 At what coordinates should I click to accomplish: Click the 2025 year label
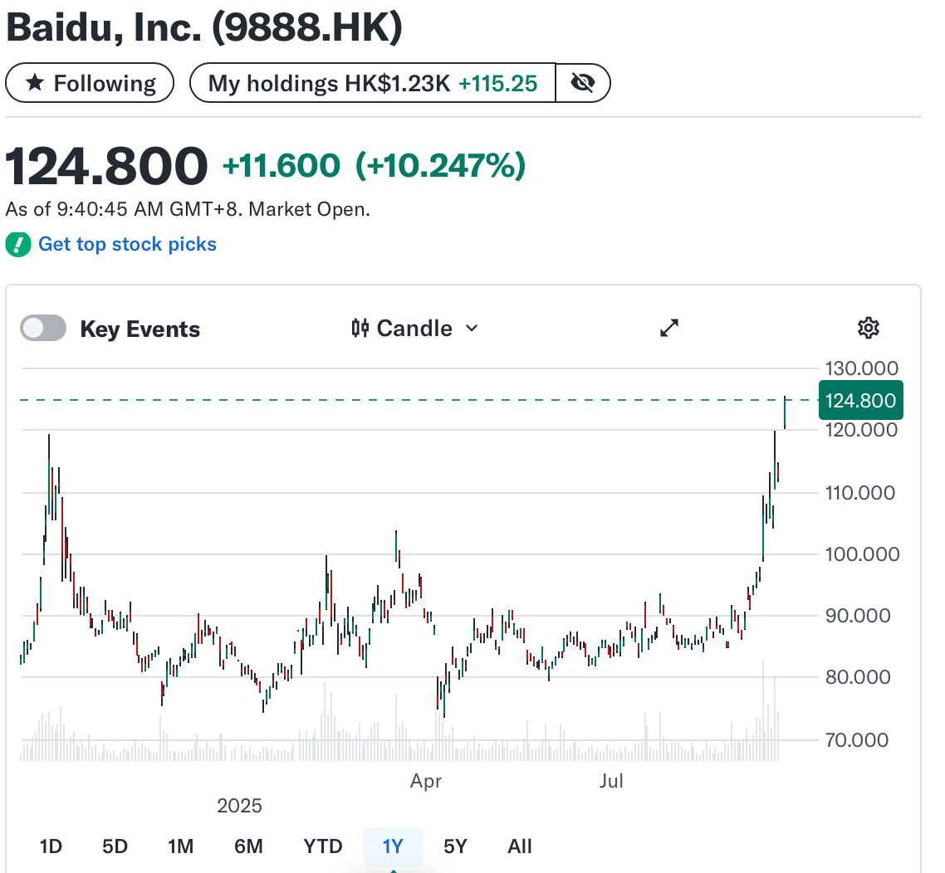tap(239, 806)
